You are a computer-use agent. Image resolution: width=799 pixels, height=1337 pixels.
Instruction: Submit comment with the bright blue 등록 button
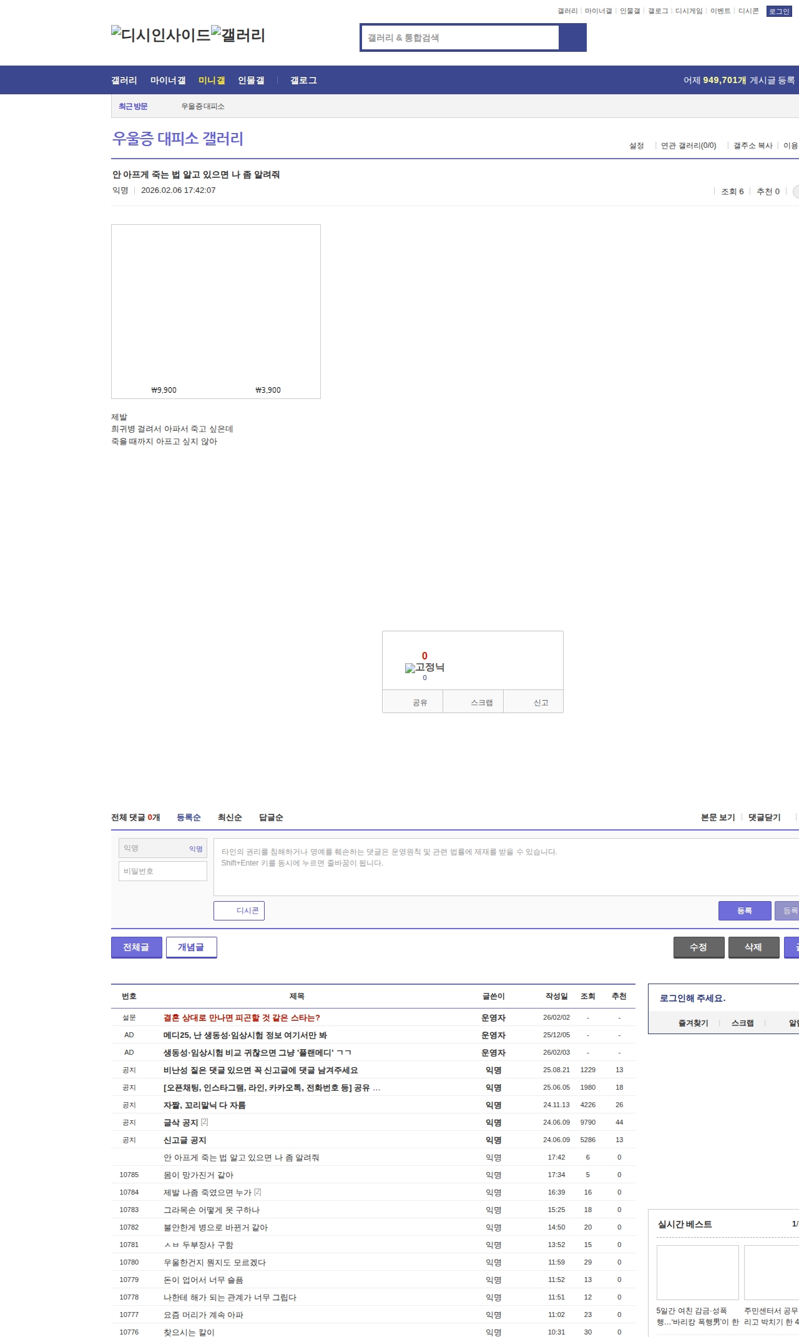point(745,910)
